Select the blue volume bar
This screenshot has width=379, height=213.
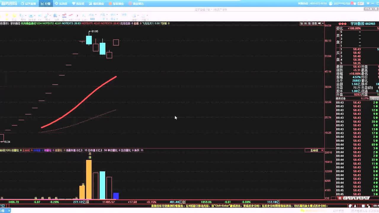click(x=116, y=196)
